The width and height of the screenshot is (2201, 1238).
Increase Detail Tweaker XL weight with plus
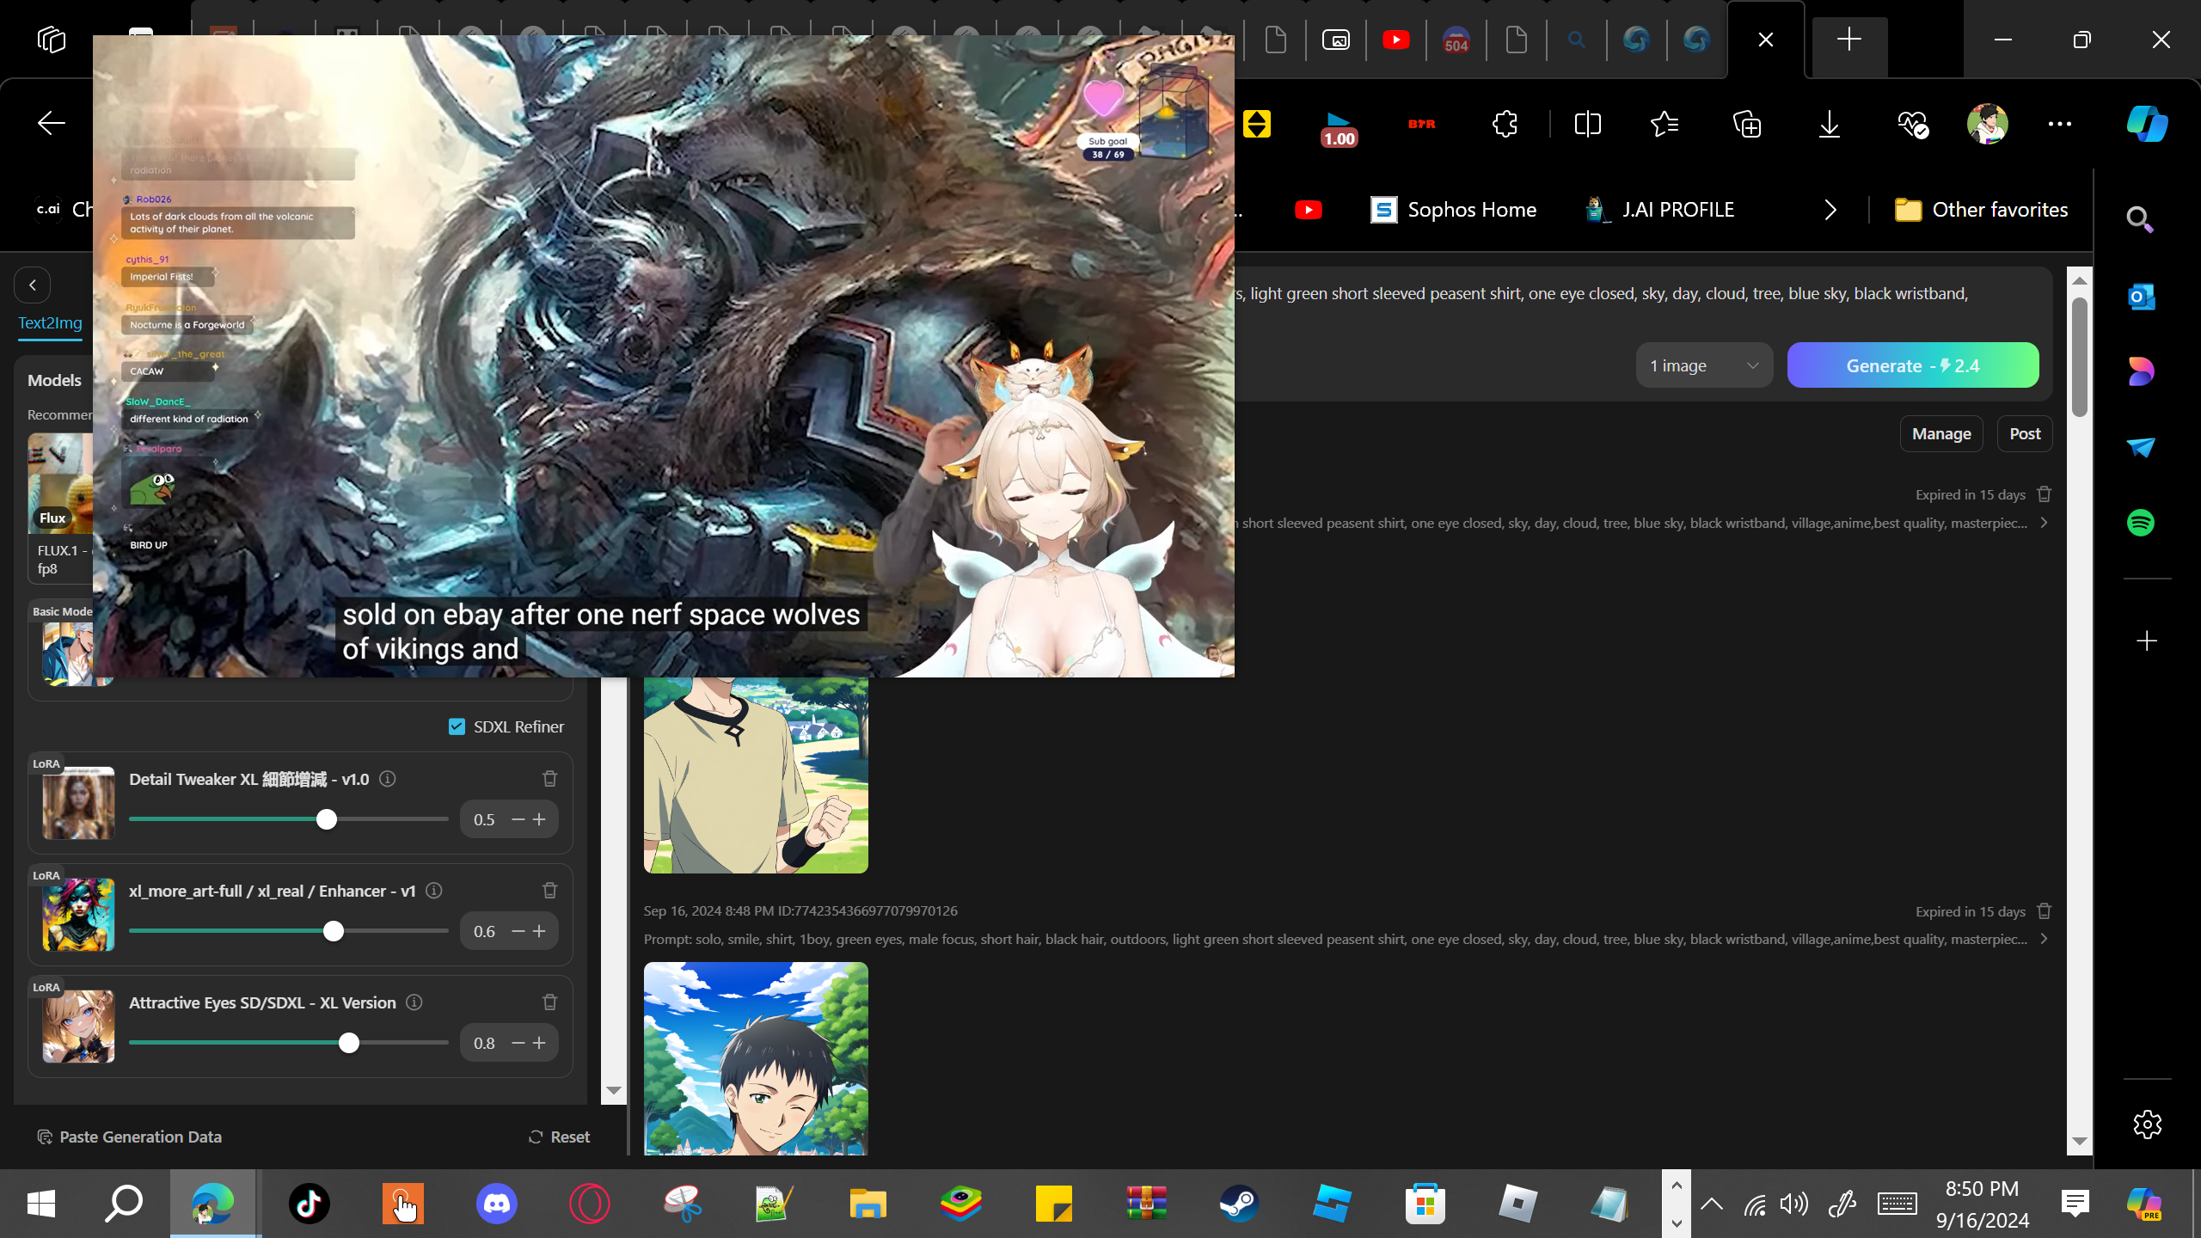(x=539, y=819)
